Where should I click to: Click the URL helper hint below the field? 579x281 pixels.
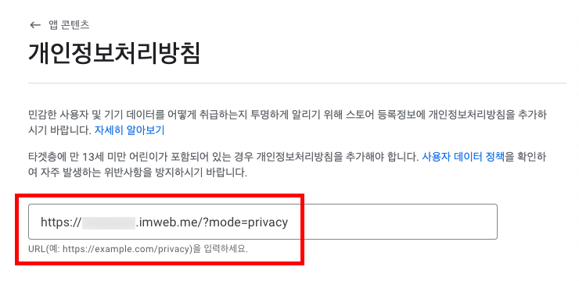(x=138, y=249)
